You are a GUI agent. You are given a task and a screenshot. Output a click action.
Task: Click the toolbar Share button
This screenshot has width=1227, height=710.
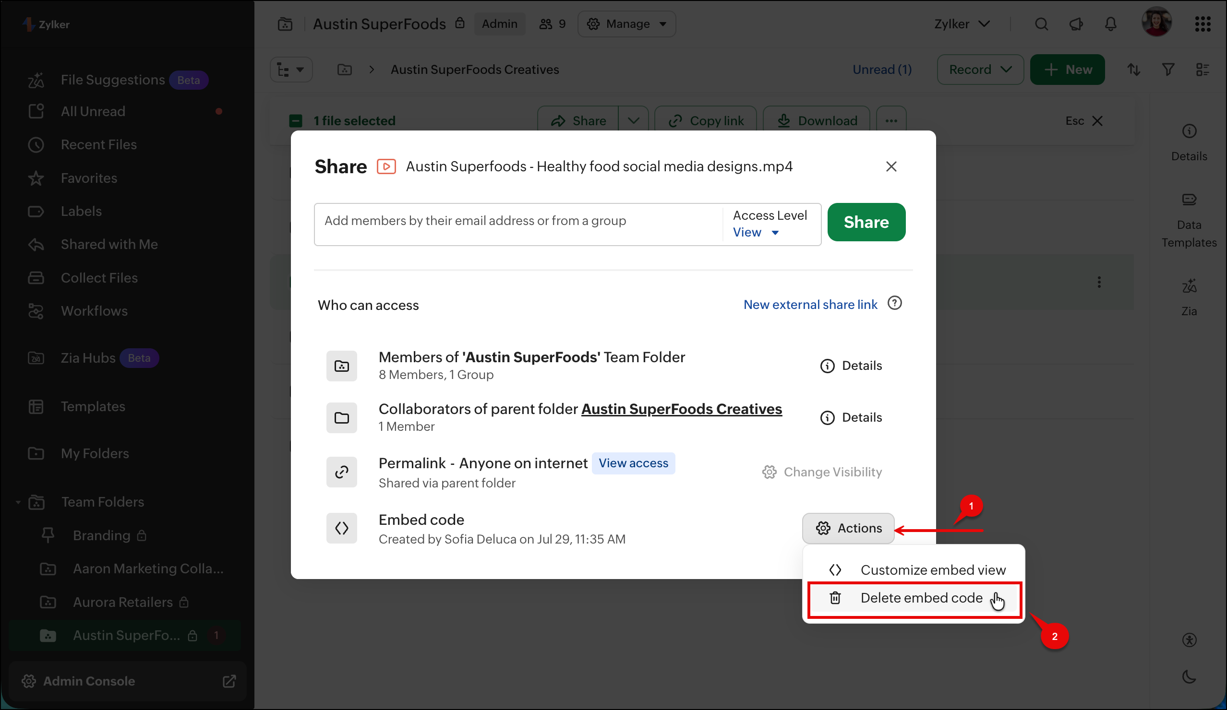[x=578, y=120]
